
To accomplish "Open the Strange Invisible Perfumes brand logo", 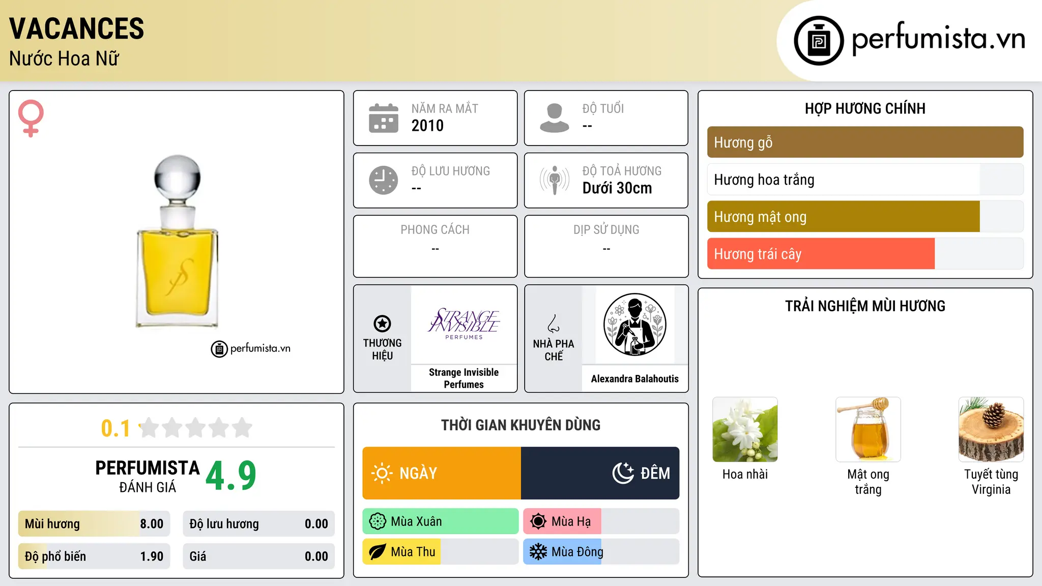I will tap(464, 324).
